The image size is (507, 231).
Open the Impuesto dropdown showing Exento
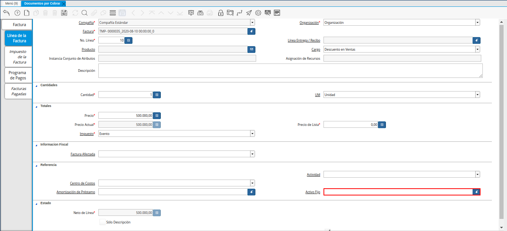point(252,133)
